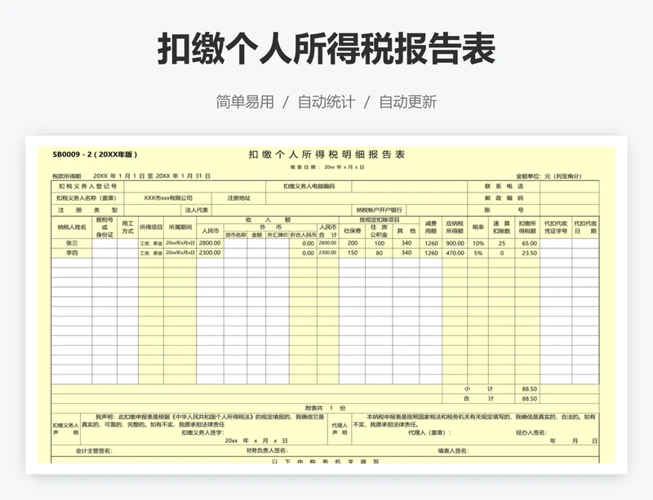The width and height of the screenshot is (653, 500).
Task: Select the '扣税义务人登记号' label cell
Action: (87, 187)
